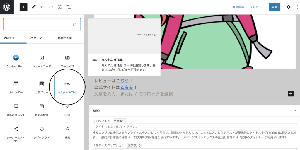Insert the ショートコード block

tap(42, 62)
